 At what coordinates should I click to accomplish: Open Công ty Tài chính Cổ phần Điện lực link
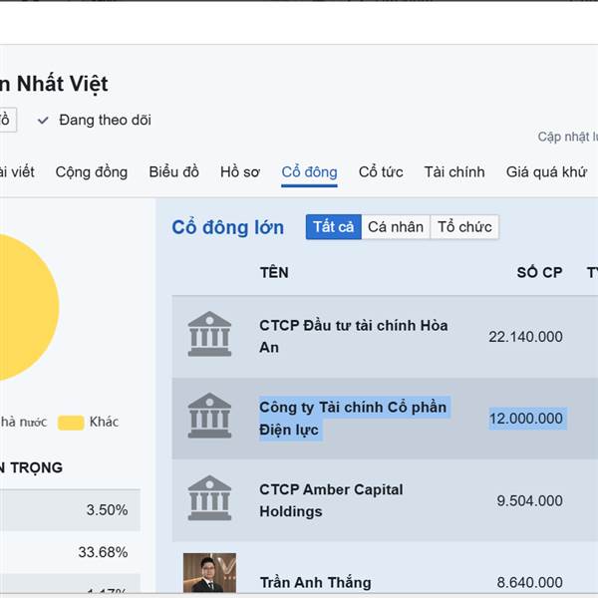(x=353, y=419)
